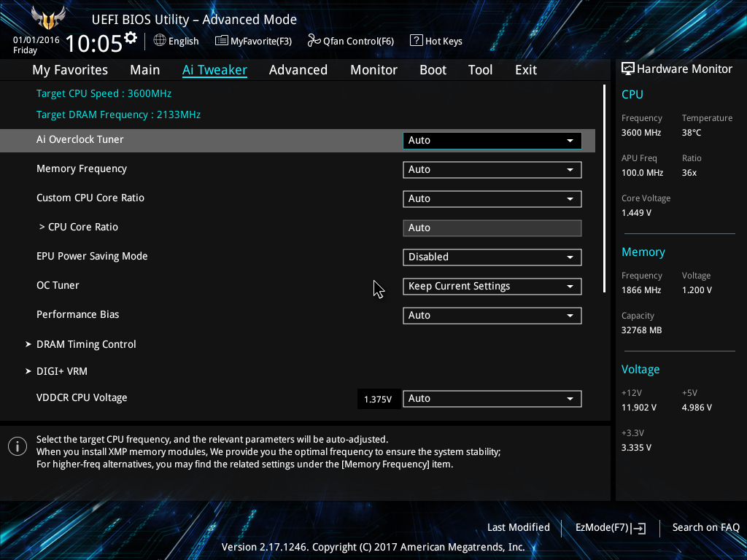The image size is (747, 560).
Task: Open the Custom CPU Core Ratio dropdown
Action: pyautogui.click(x=492, y=198)
